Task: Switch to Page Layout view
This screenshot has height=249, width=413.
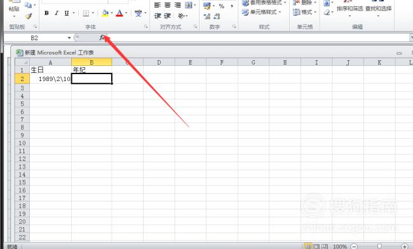Action: coord(316,246)
